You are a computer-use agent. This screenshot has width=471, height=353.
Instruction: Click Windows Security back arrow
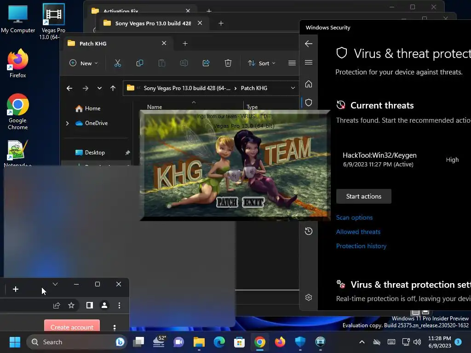point(309,44)
